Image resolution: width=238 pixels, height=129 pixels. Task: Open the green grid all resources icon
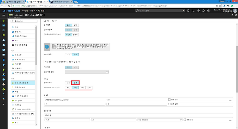pyautogui.click(x=4, y=35)
